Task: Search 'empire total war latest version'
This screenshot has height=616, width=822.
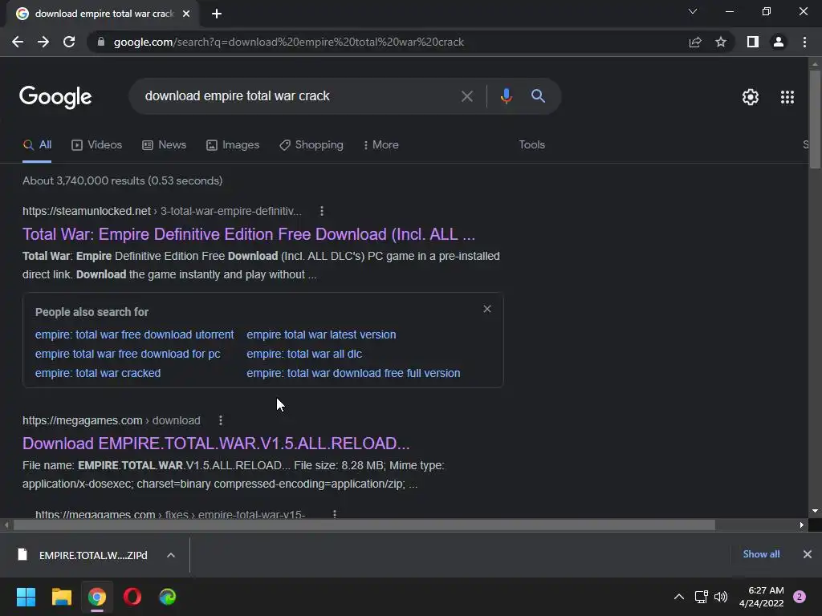Action: (x=321, y=334)
